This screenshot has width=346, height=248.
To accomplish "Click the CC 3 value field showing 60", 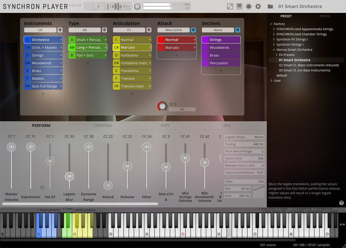I will pyautogui.click(x=182, y=110).
